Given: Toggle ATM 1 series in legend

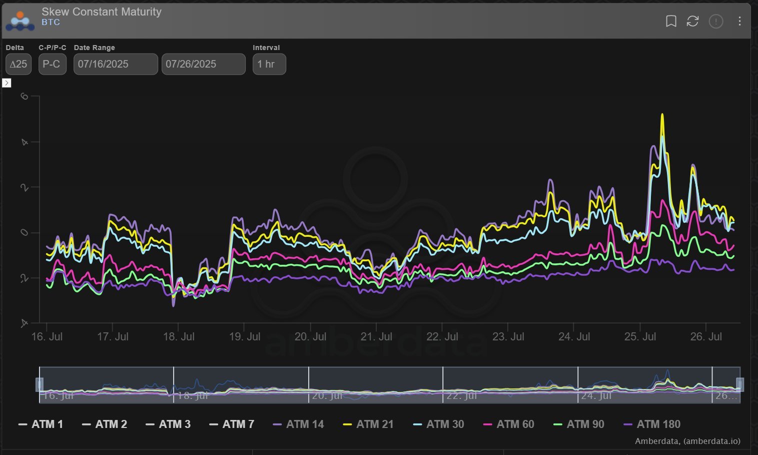Looking at the screenshot, I should click(x=41, y=424).
